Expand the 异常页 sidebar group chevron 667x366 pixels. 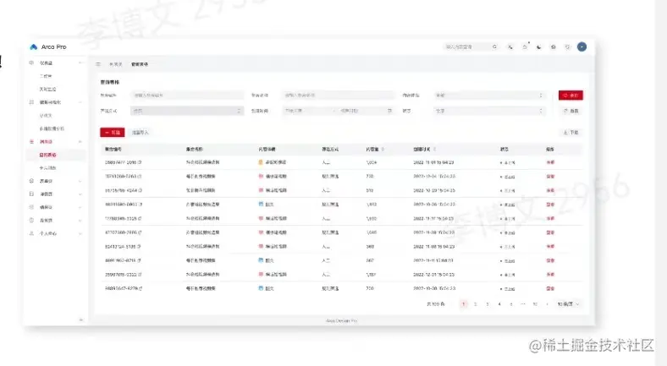coord(80,221)
